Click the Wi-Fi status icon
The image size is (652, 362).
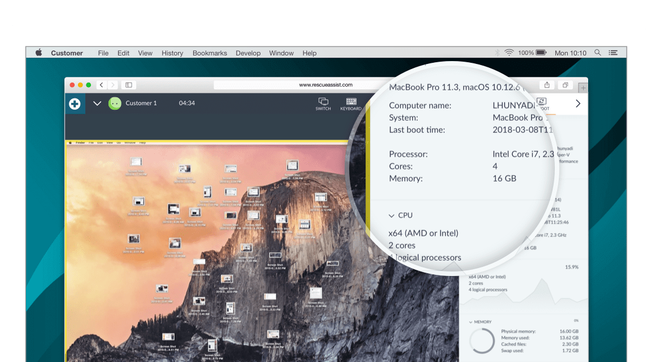coord(509,53)
